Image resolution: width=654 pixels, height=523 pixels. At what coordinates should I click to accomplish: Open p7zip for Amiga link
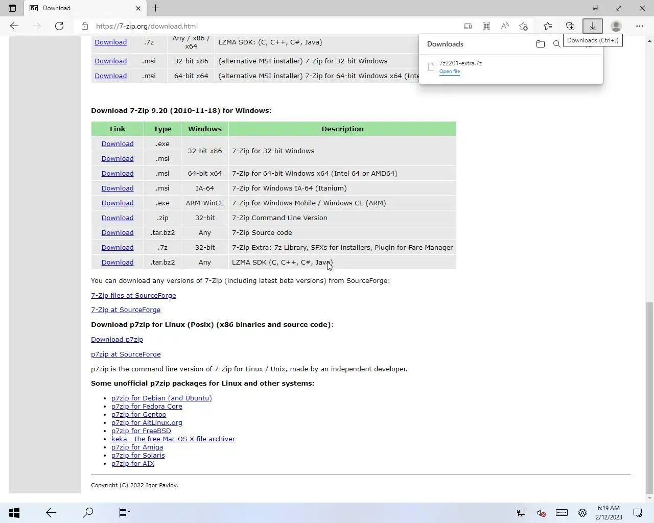click(x=137, y=447)
